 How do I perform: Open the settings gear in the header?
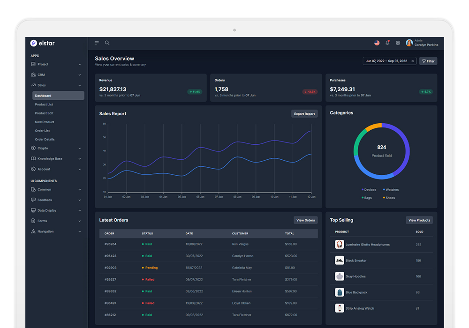398,43
